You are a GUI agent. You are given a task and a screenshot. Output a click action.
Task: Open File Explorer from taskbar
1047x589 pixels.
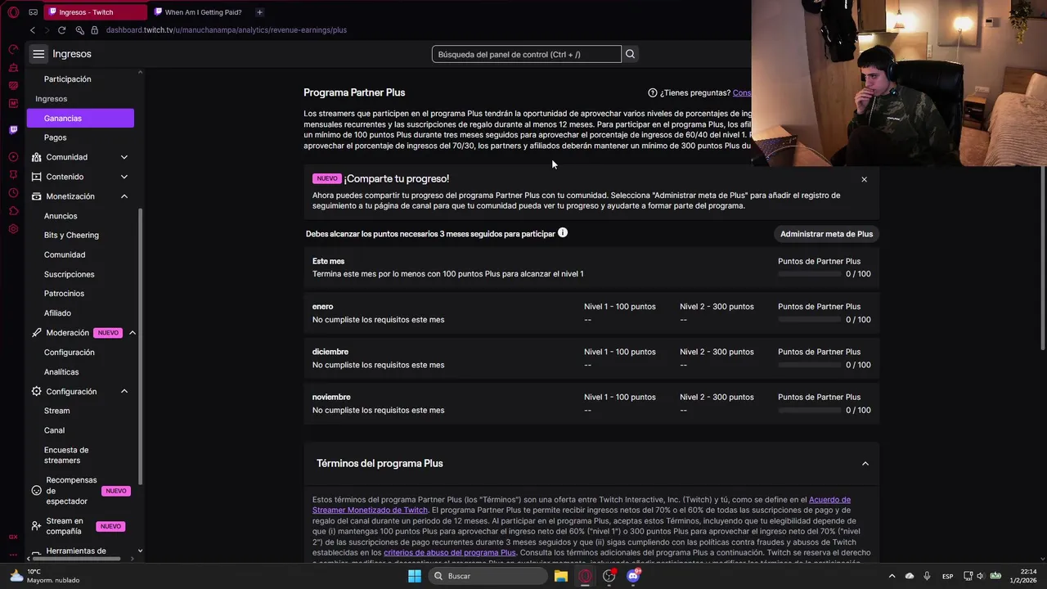(560, 576)
